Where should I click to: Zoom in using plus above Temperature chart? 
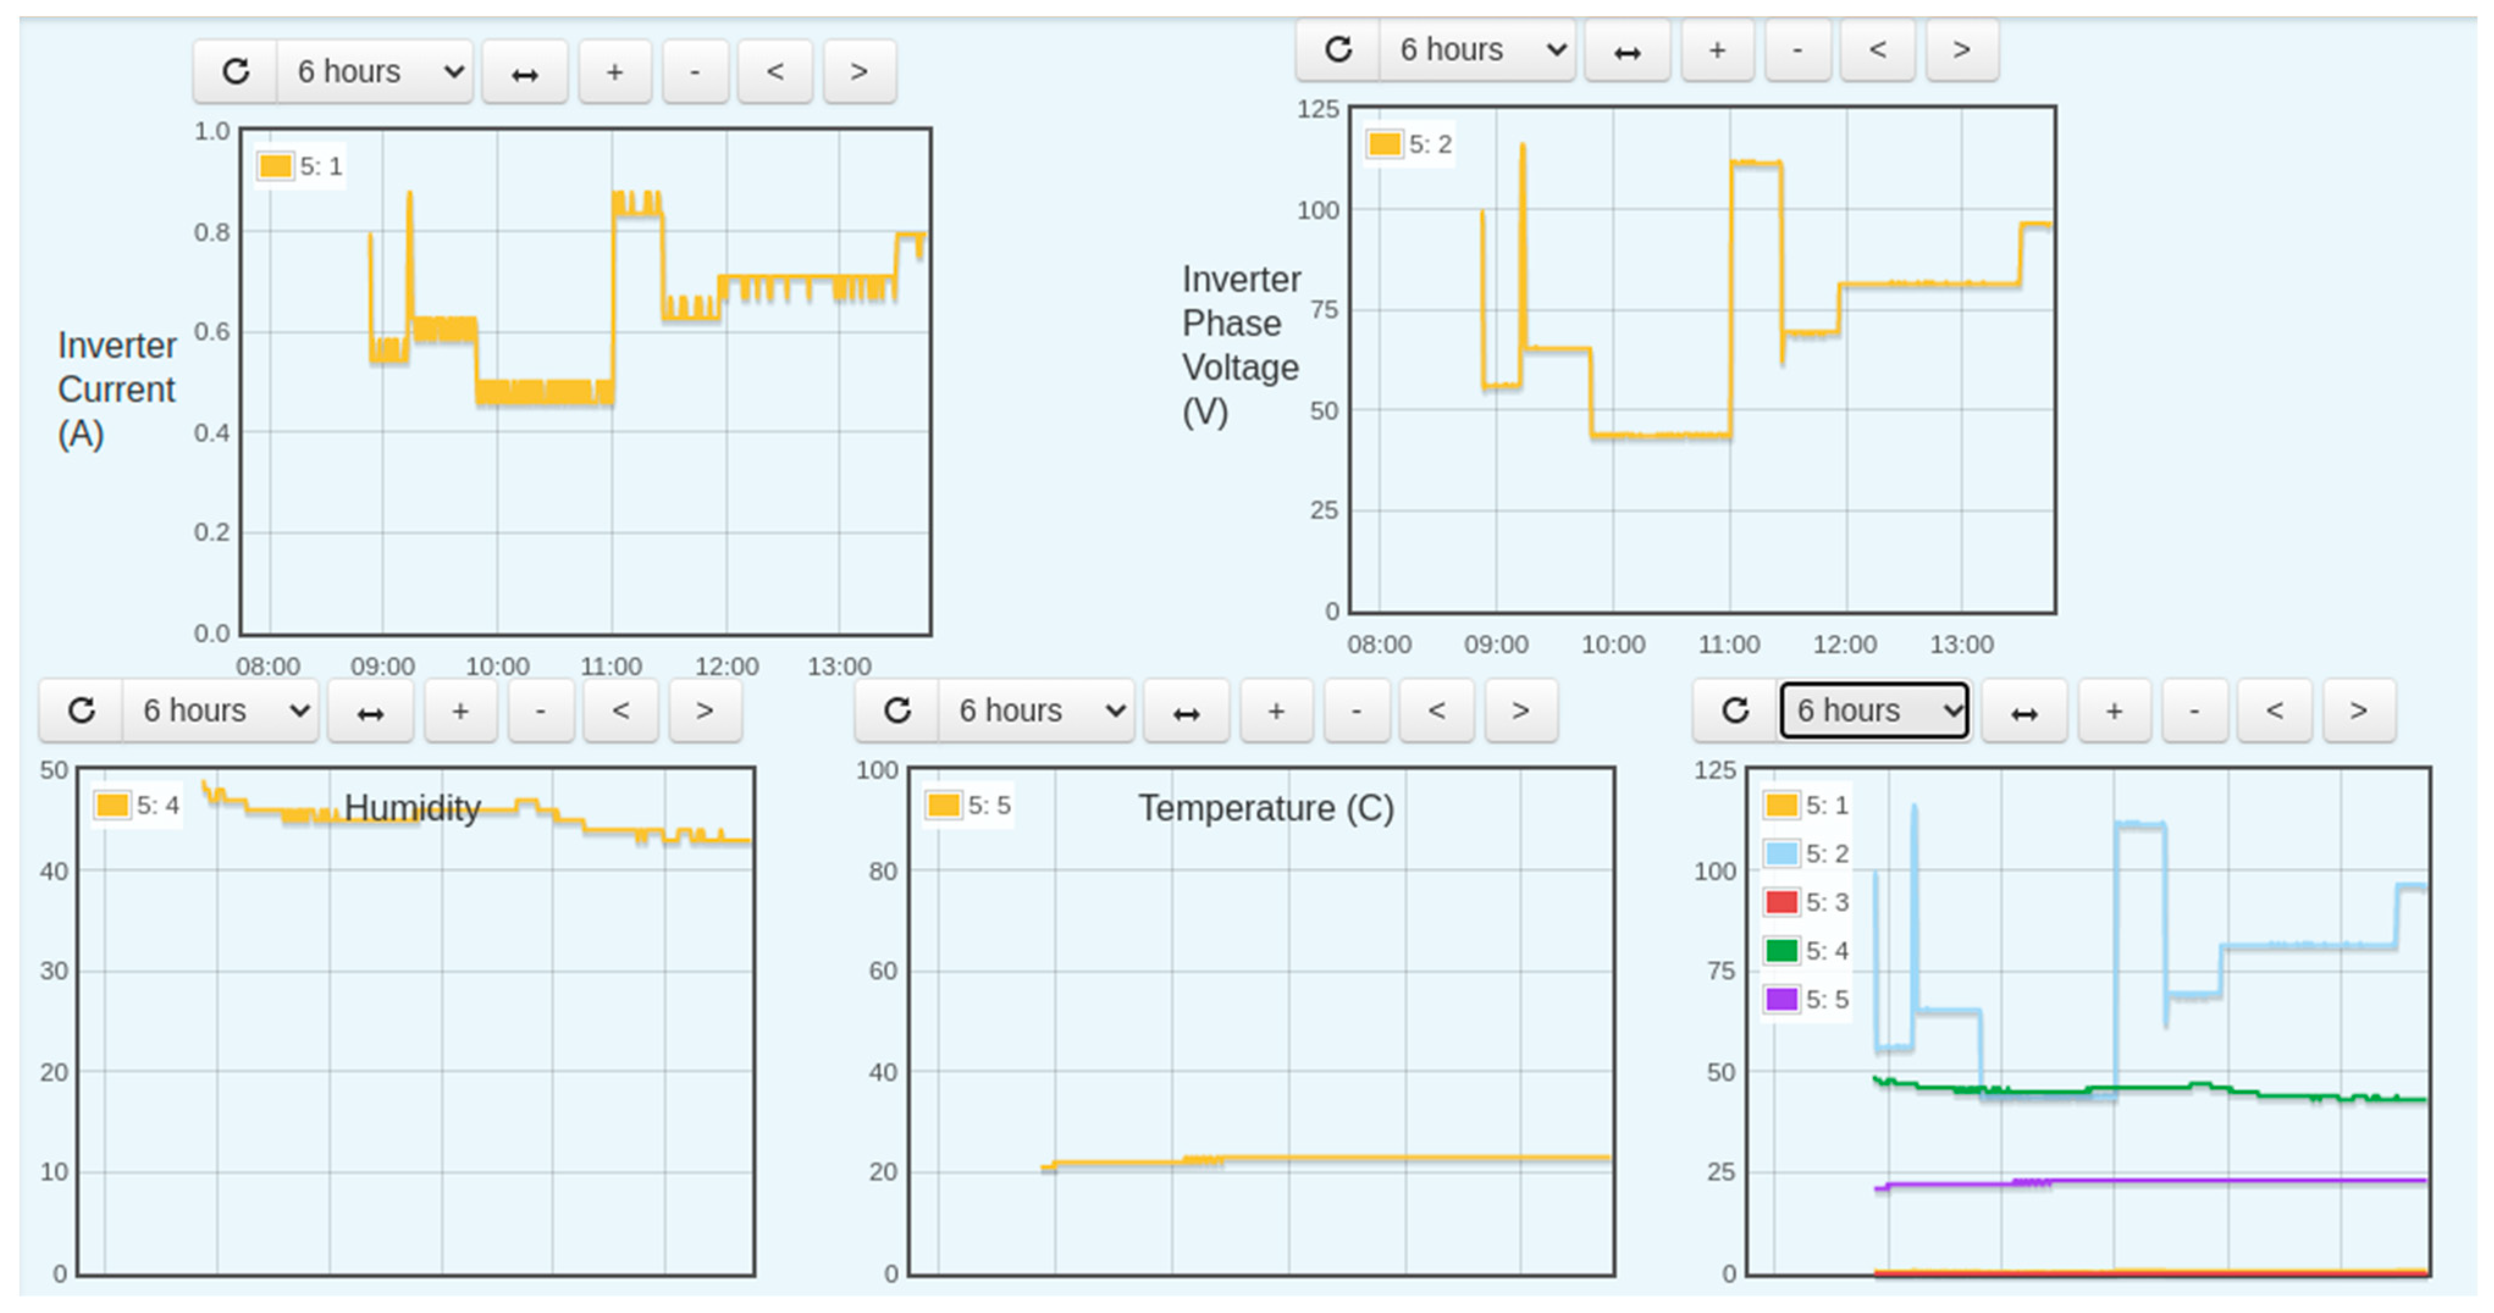tap(1276, 712)
